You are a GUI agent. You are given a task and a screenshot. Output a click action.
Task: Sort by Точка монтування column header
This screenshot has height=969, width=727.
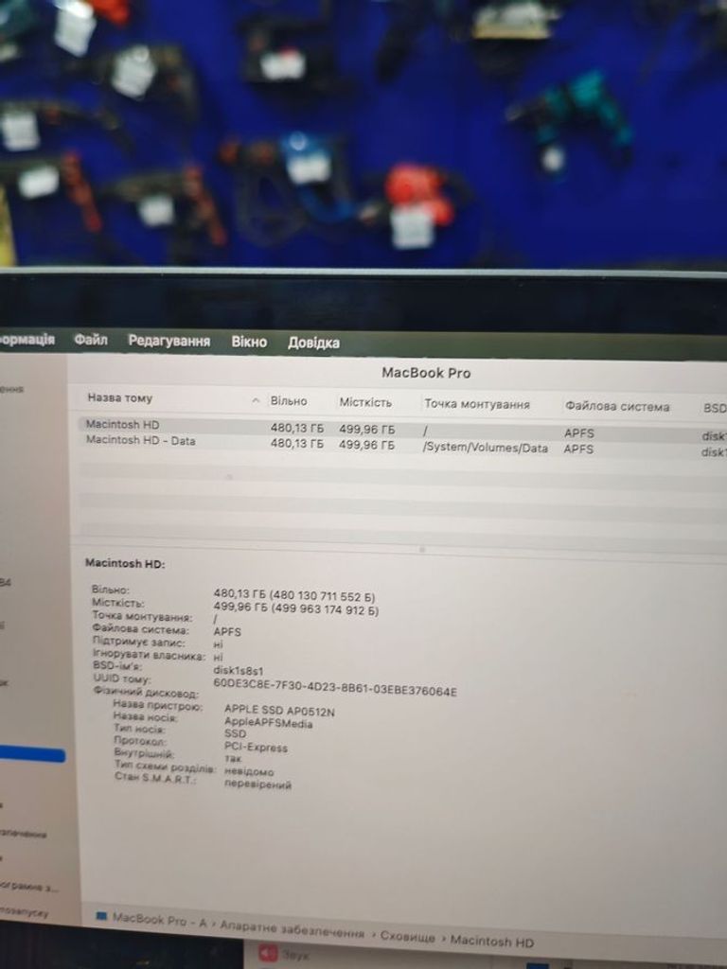[x=477, y=404]
